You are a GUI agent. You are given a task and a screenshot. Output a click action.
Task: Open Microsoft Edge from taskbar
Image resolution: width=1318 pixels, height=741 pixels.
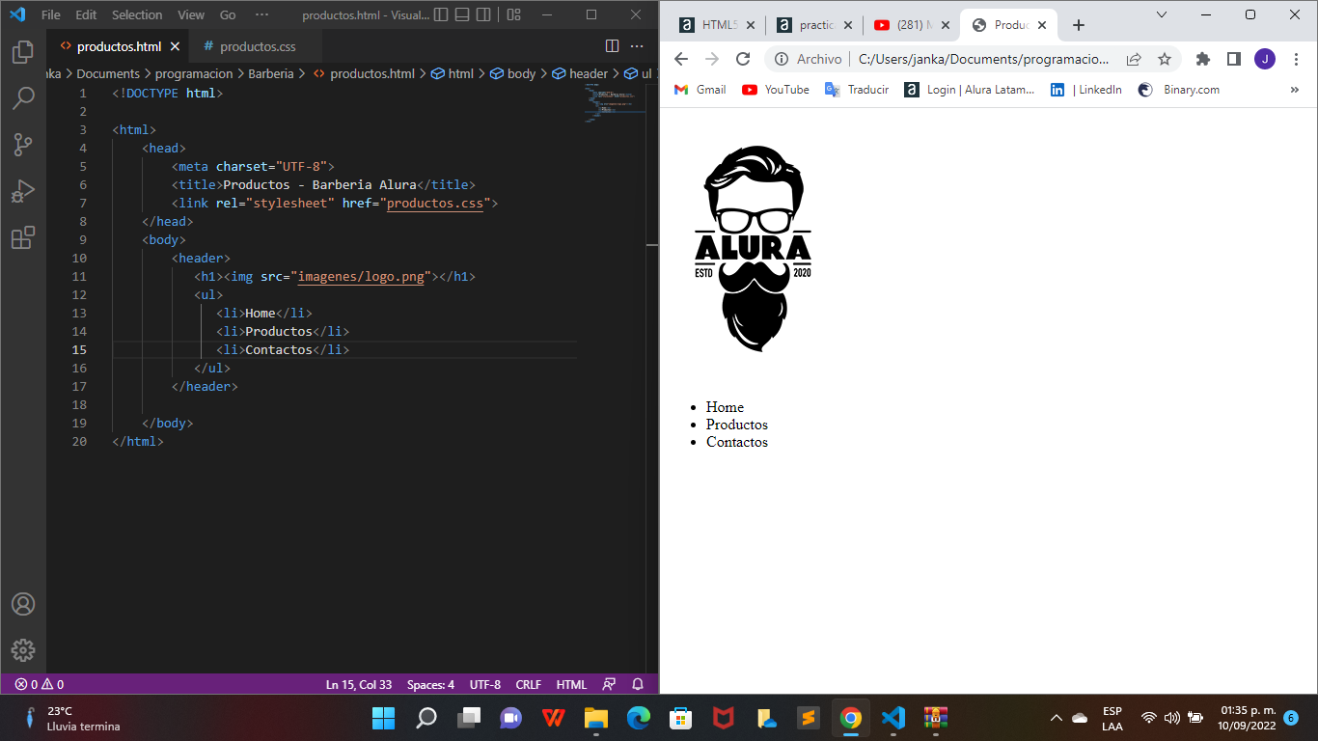tap(639, 718)
